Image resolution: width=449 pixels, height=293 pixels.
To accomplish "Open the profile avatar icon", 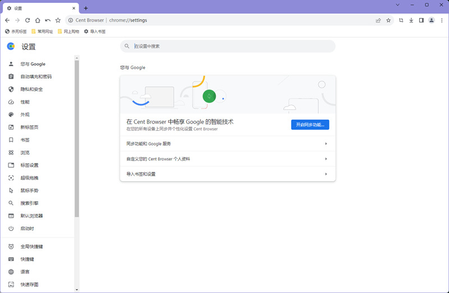I will click(x=432, y=20).
